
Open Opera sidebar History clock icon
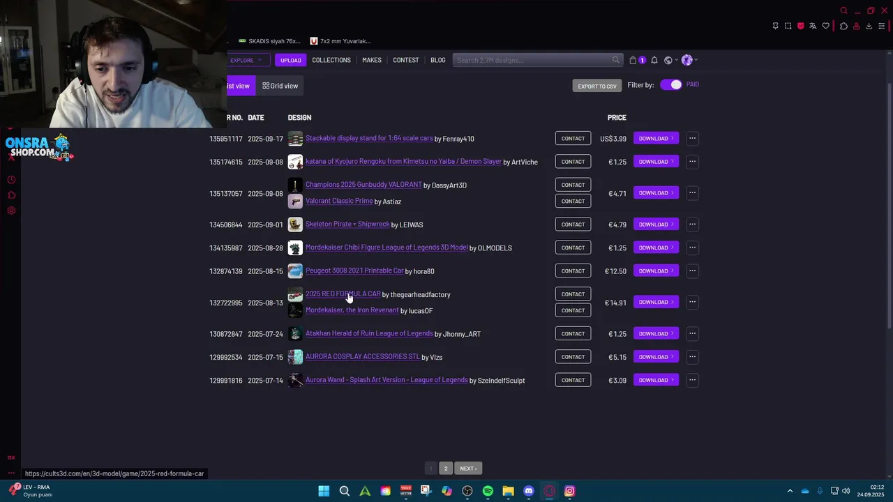pyautogui.click(x=11, y=180)
